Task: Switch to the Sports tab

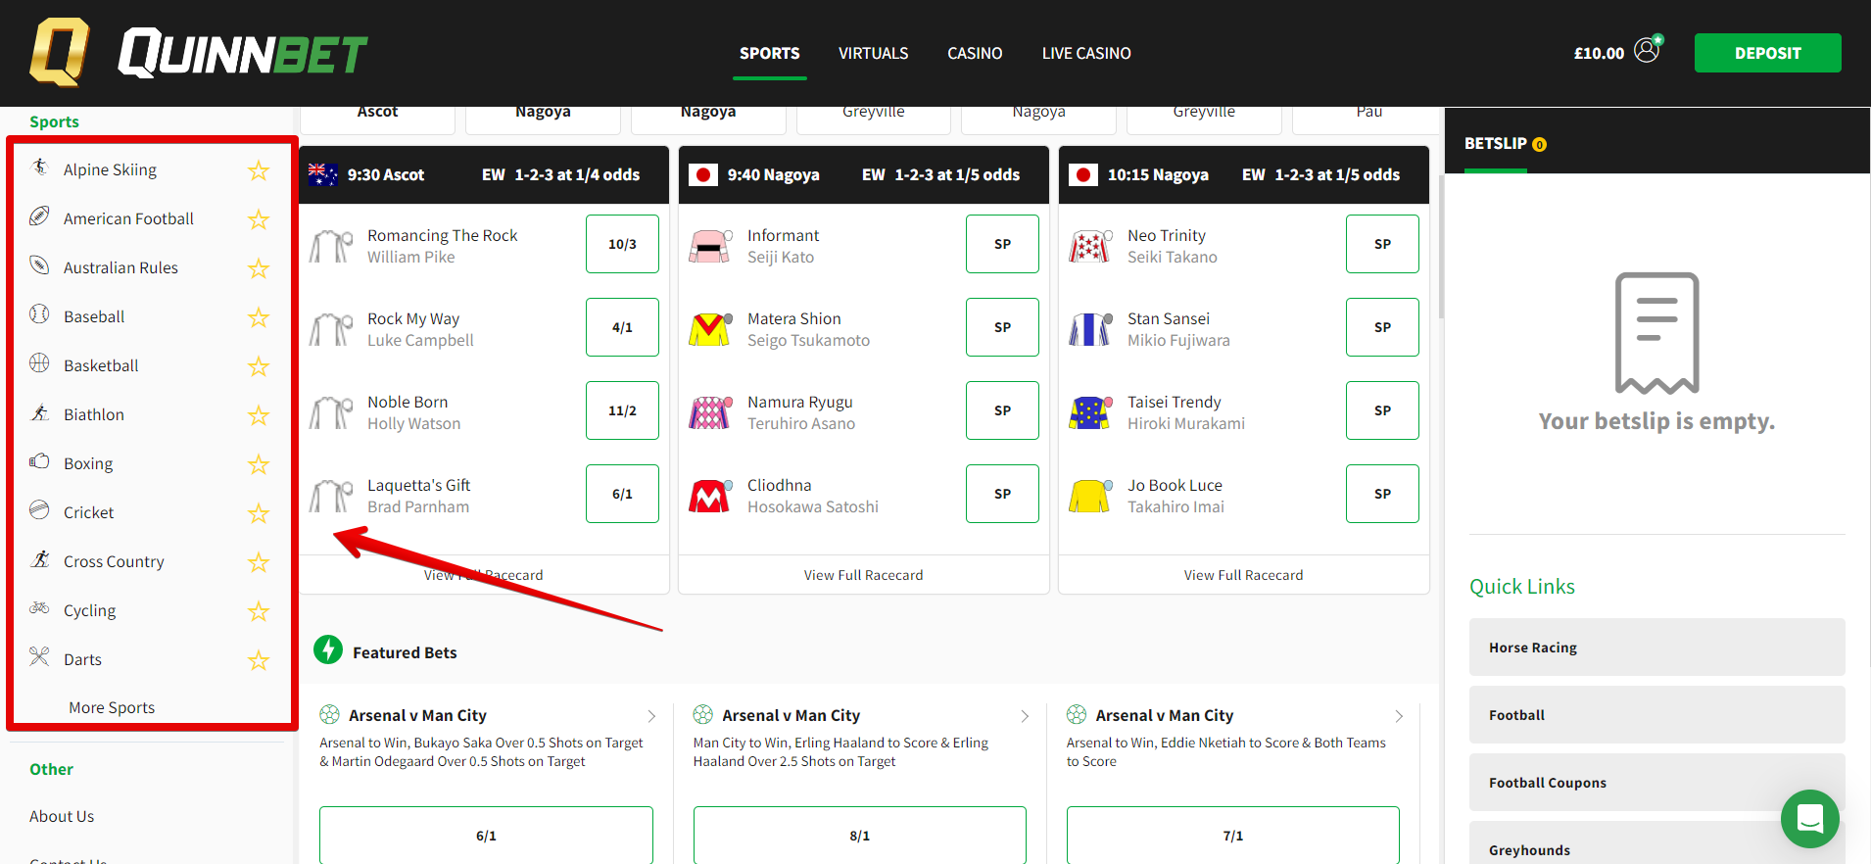Action: click(x=770, y=53)
